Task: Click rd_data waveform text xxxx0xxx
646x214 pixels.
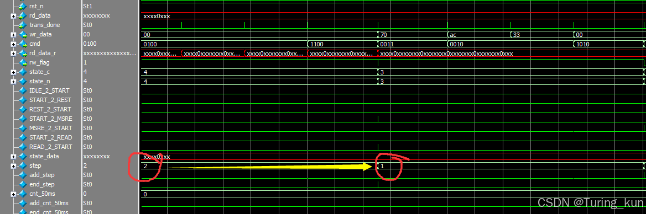Action: [x=157, y=16]
